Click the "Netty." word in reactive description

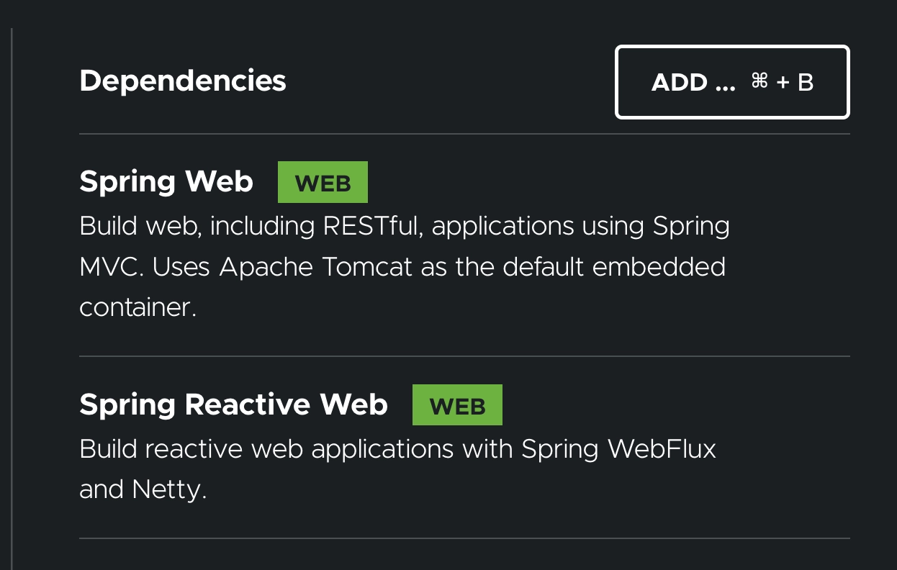click(x=169, y=490)
